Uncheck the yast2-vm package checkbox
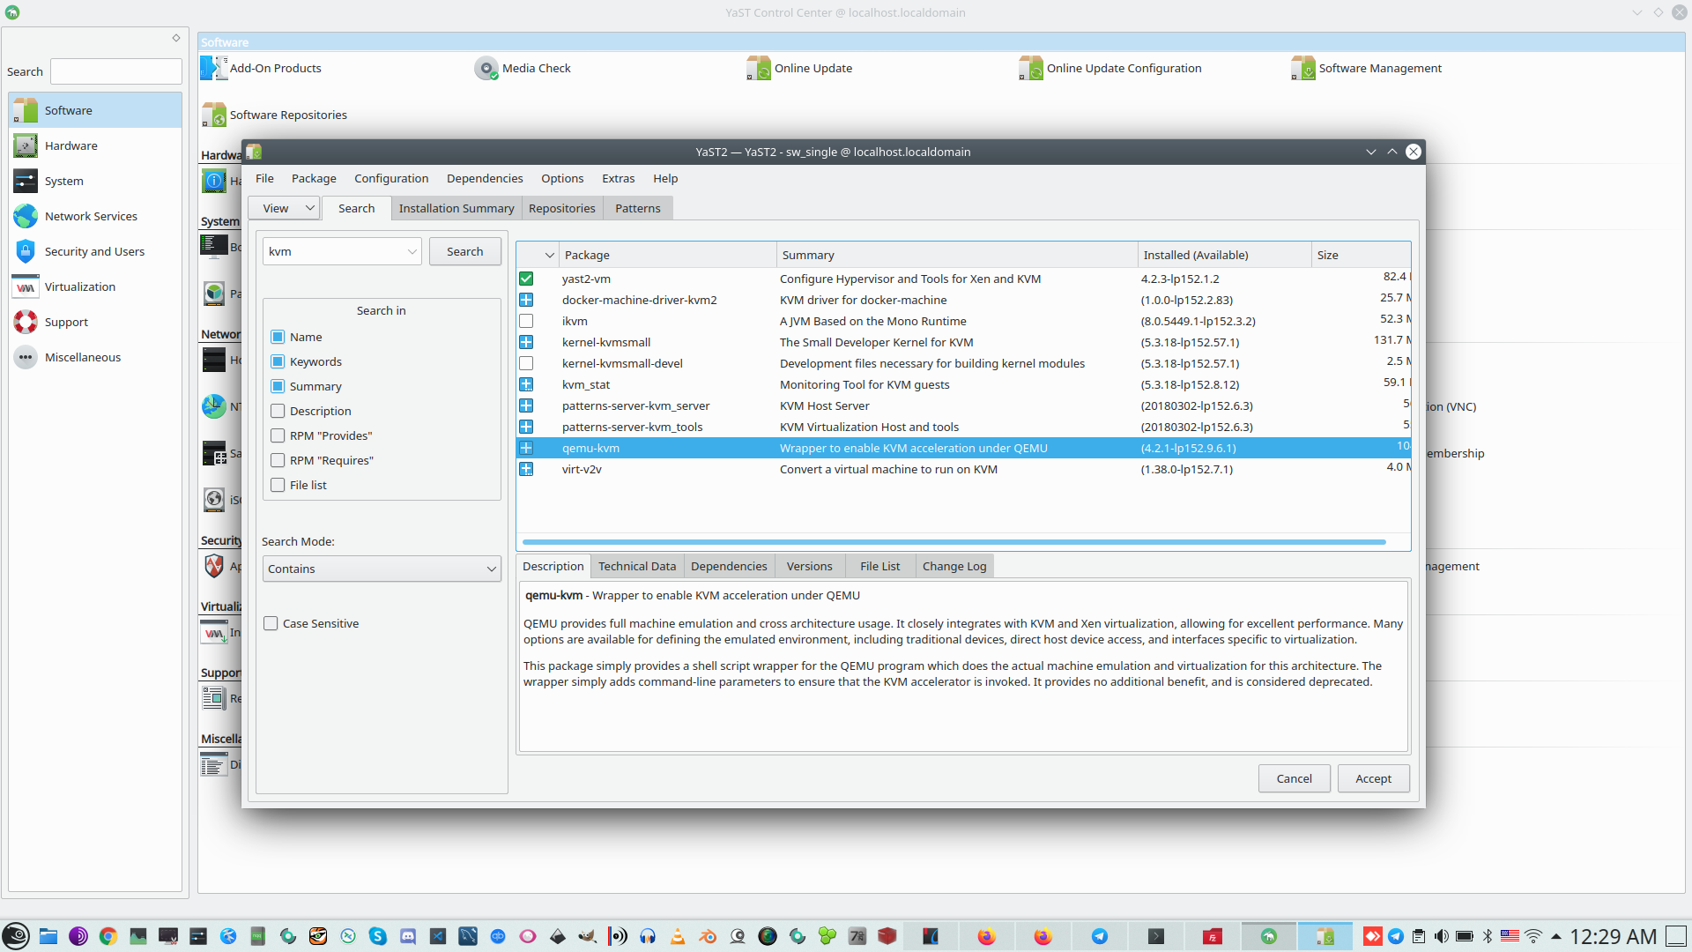The image size is (1692, 952). coord(526,279)
